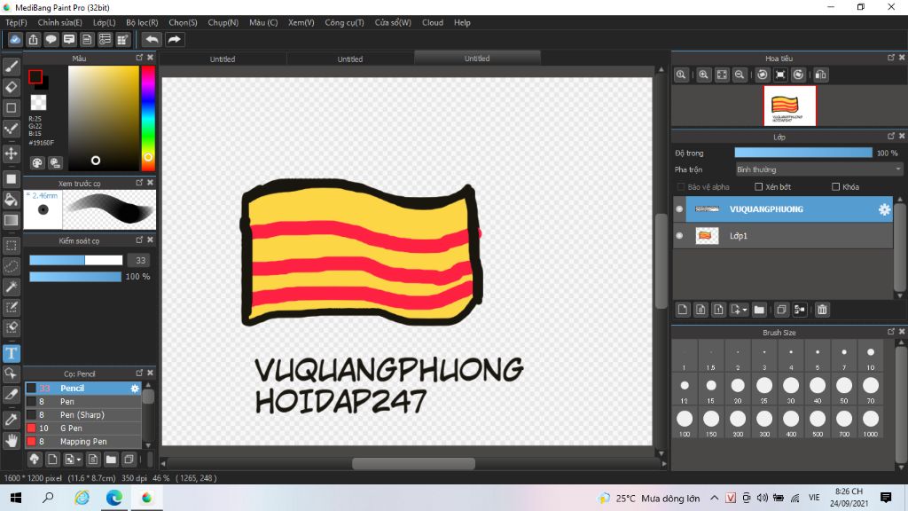
Task: Select the transparent color swatch
Action: [38, 103]
